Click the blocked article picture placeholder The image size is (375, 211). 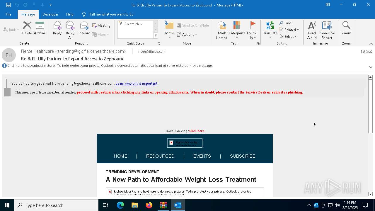click(185, 192)
